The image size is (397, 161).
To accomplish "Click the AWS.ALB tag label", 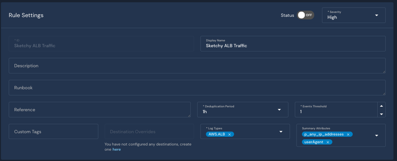I will click(x=217, y=134).
